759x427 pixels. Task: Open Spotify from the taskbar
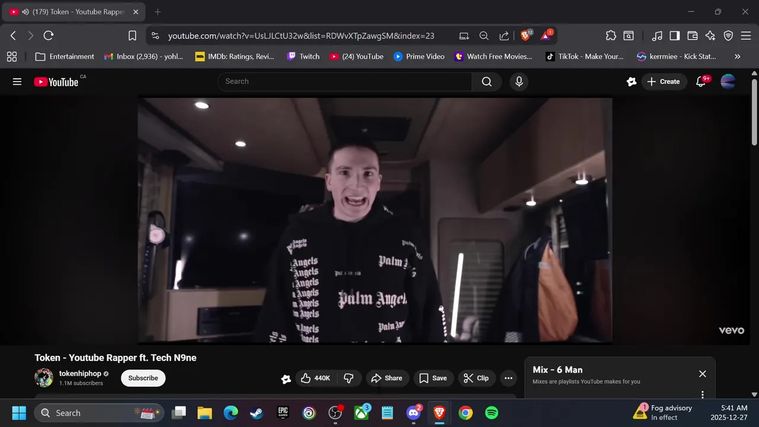pos(492,413)
